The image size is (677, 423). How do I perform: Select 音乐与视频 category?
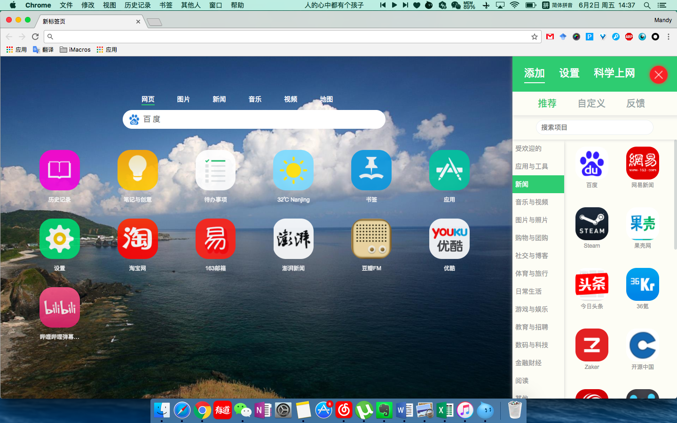click(538, 202)
